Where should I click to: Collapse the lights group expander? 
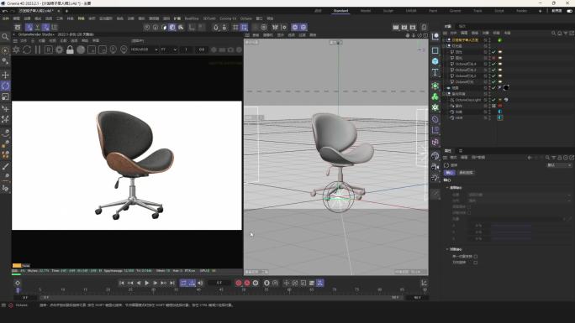[x=444, y=46]
